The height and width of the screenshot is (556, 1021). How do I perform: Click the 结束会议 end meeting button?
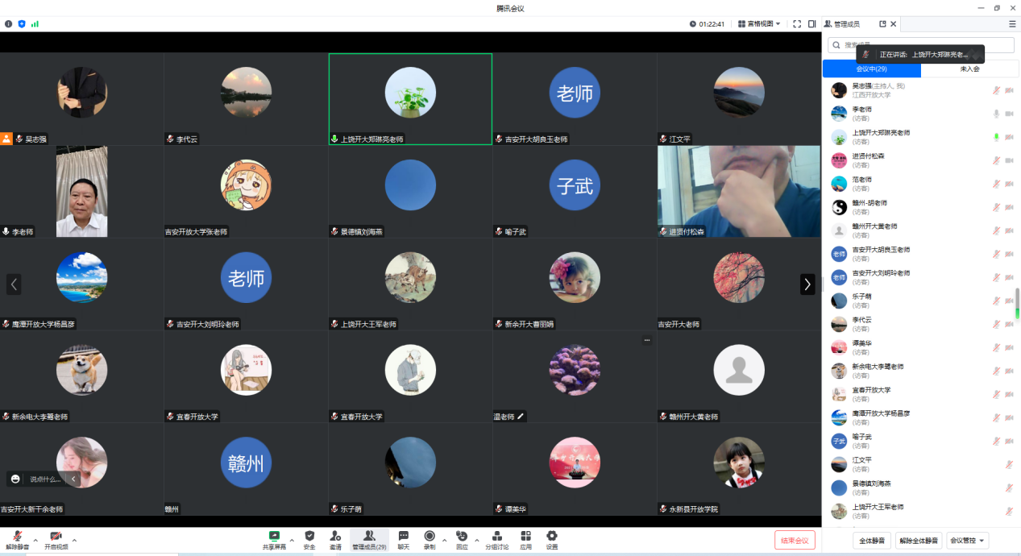point(795,540)
